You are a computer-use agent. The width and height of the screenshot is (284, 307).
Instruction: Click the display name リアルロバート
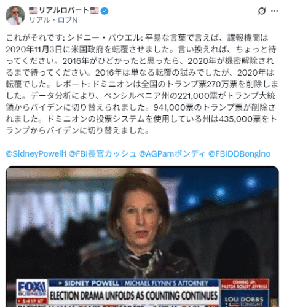64,10
